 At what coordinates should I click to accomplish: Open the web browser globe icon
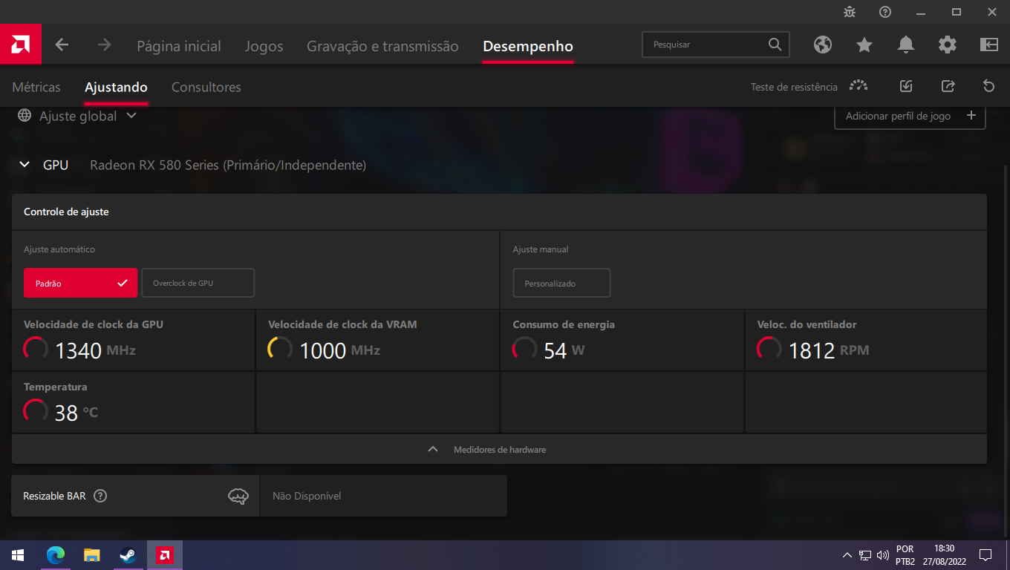pos(822,45)
